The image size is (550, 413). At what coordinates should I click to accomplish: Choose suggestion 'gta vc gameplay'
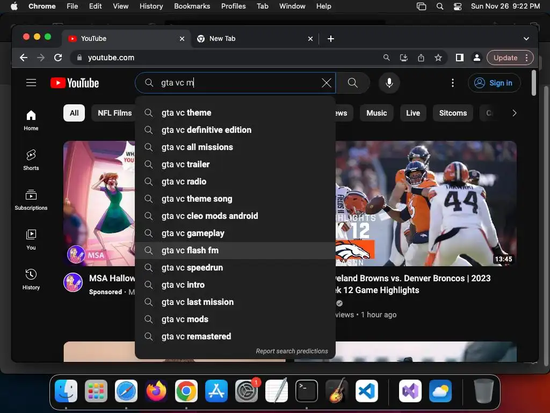click(235, 233)
